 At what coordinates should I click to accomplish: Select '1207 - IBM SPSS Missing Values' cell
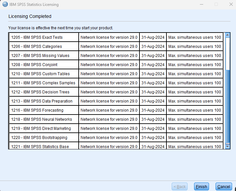[x=44, y=55]
